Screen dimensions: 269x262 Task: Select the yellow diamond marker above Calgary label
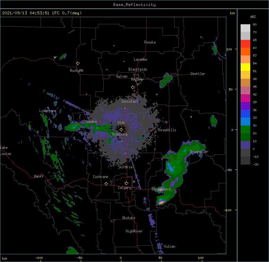[x=126, y=183]
